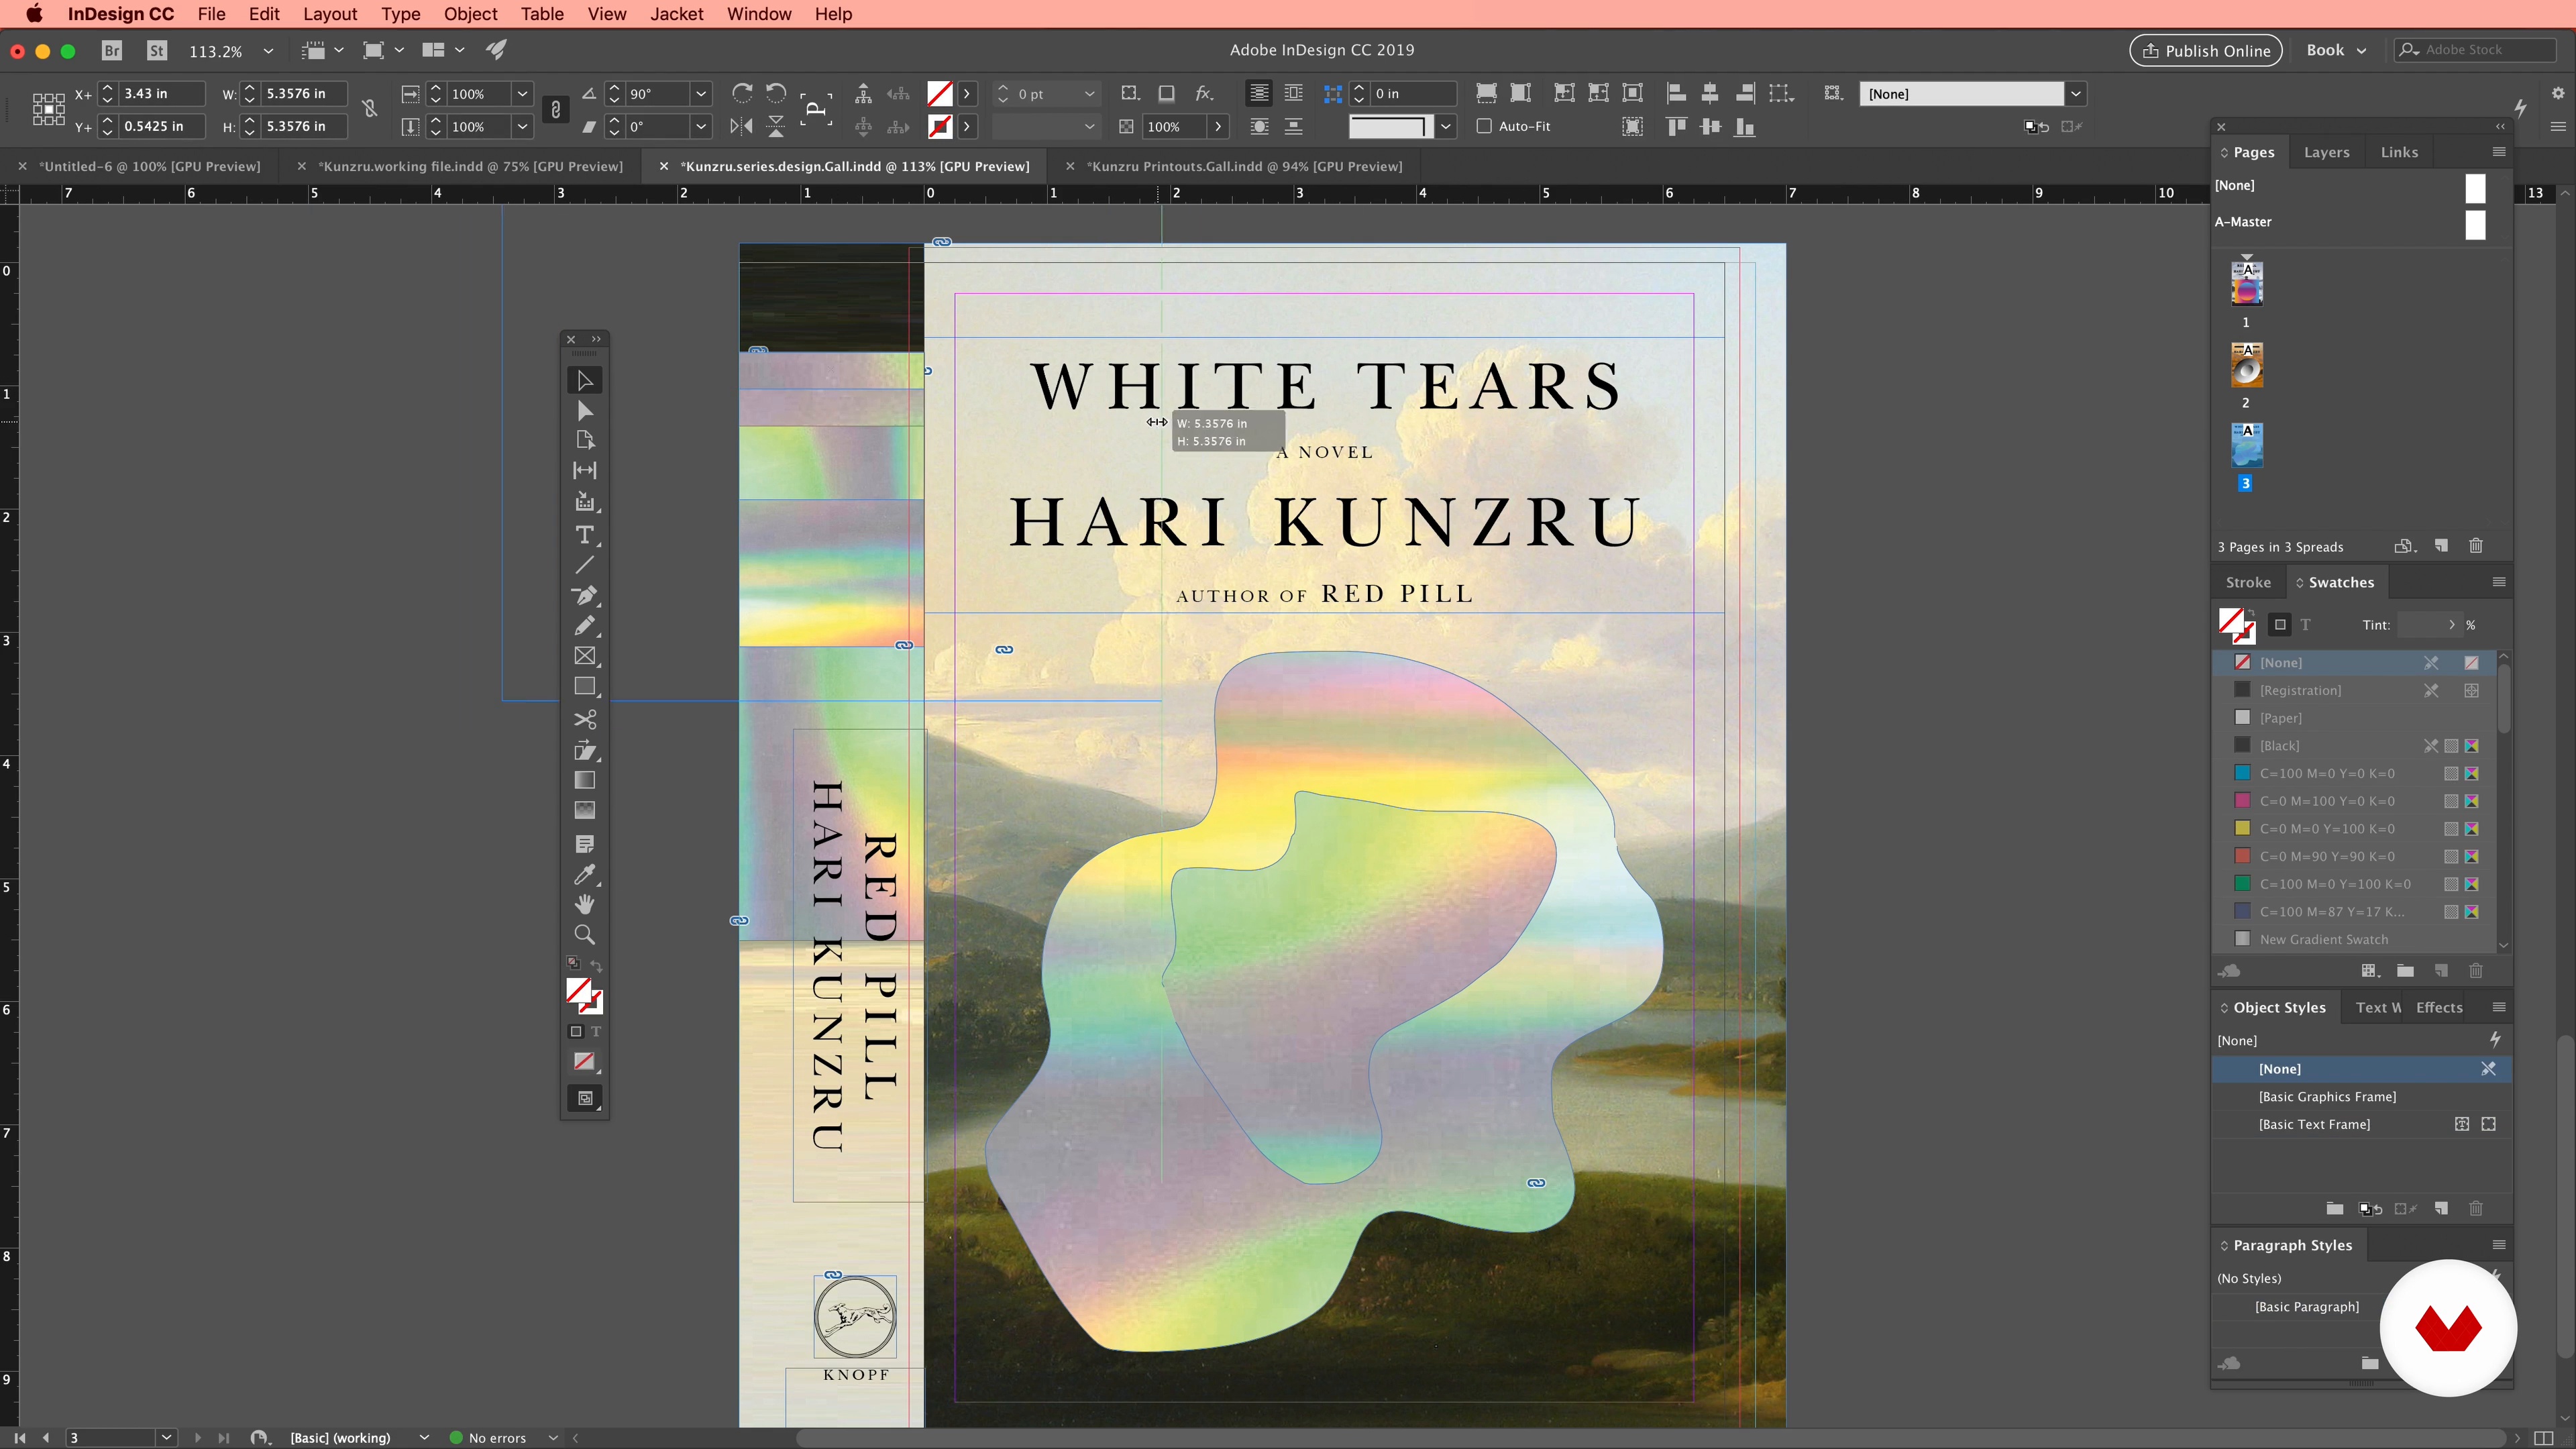Toggle the Apply None button in toolbox
Image resolution: width=2576 pixels, height=1449 pixels.
pyautogui.click(x=585, y=1061)
